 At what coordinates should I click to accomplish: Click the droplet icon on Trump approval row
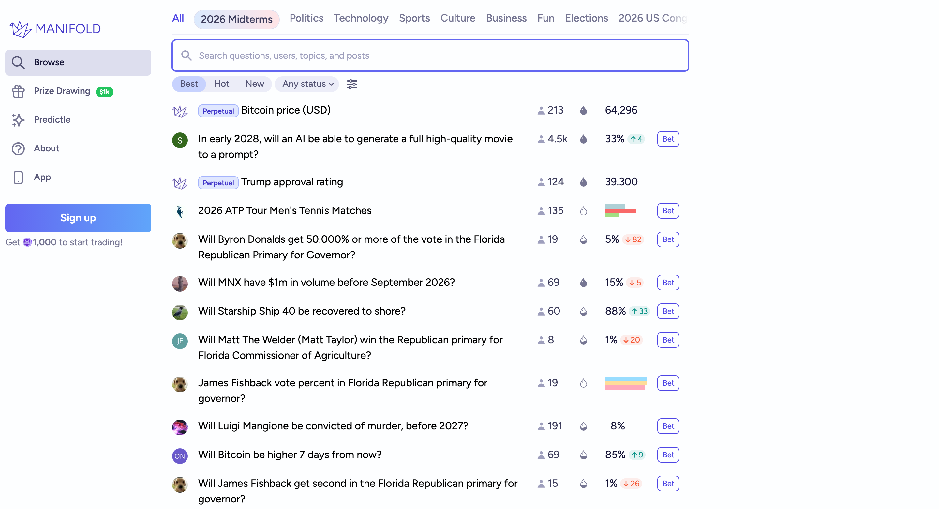(583, 182)
